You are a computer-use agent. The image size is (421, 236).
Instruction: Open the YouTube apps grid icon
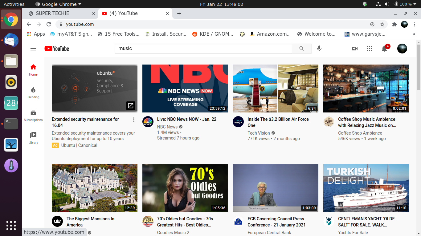pos(370,49)
